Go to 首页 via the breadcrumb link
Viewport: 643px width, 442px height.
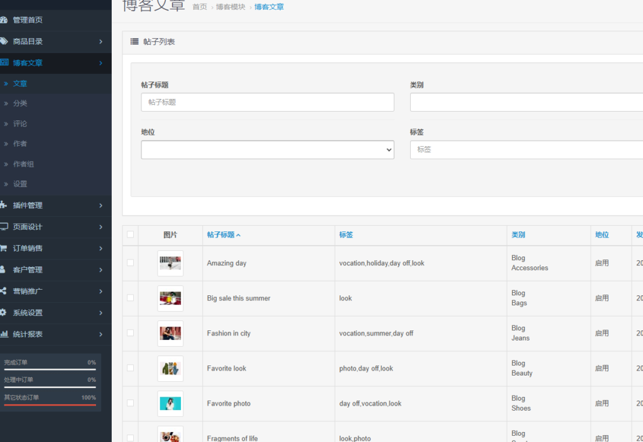pyautogui.click(x=200, y=7)
